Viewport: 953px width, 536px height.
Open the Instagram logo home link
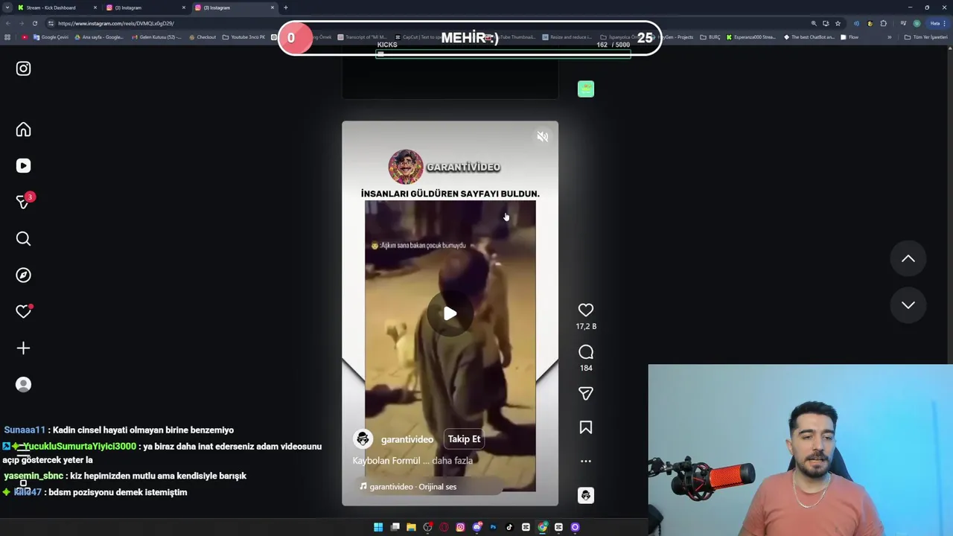pyautogui.click(x=23, y=68)
